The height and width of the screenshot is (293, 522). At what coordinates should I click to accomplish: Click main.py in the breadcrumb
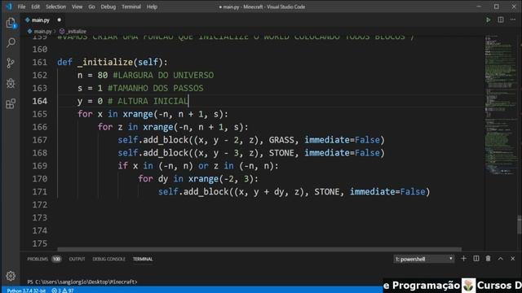pyautogui.click(x=42, y=31)
